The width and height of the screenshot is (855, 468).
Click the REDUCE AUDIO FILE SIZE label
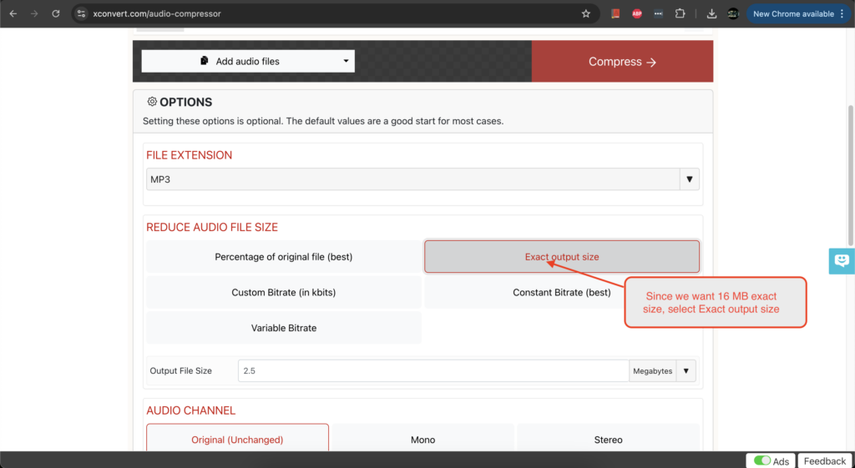pos(212,227)
